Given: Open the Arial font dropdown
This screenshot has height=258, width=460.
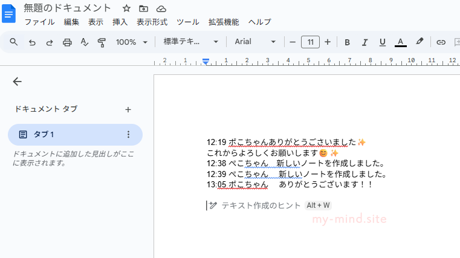Looking at the screenshot, I should [x=255, y=42].
